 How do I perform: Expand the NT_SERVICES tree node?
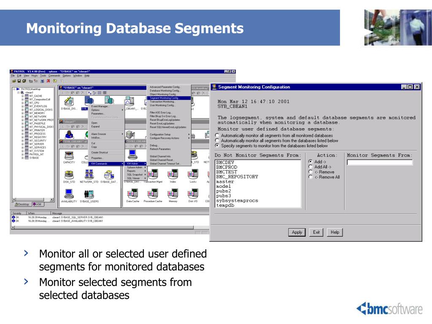23,148
